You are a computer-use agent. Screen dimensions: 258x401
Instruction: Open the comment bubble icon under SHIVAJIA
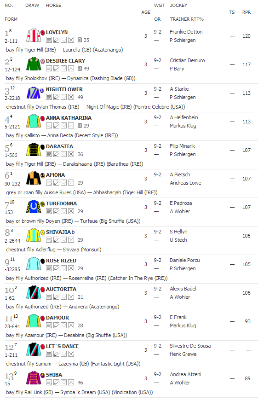(64, 240)
